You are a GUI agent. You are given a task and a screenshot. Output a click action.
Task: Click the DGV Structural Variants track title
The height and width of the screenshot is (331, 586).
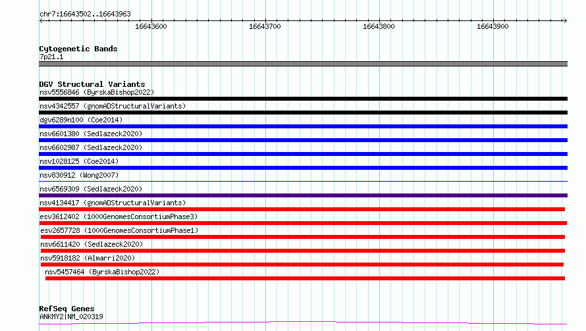pyautogui.click(x=92, y=84)
